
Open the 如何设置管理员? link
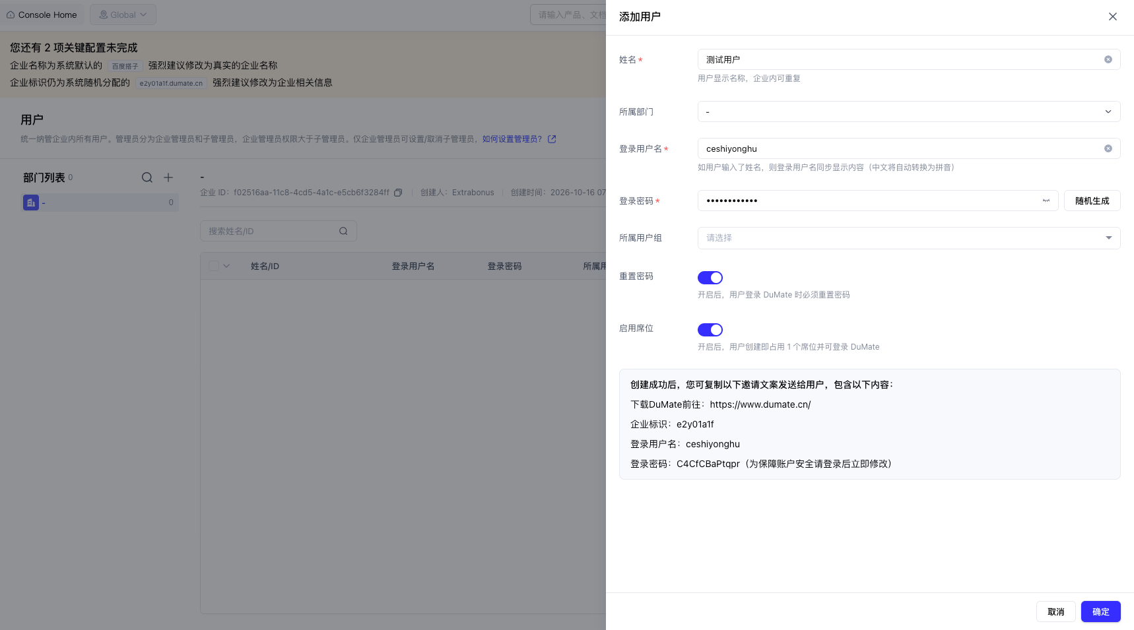point(512,139)
